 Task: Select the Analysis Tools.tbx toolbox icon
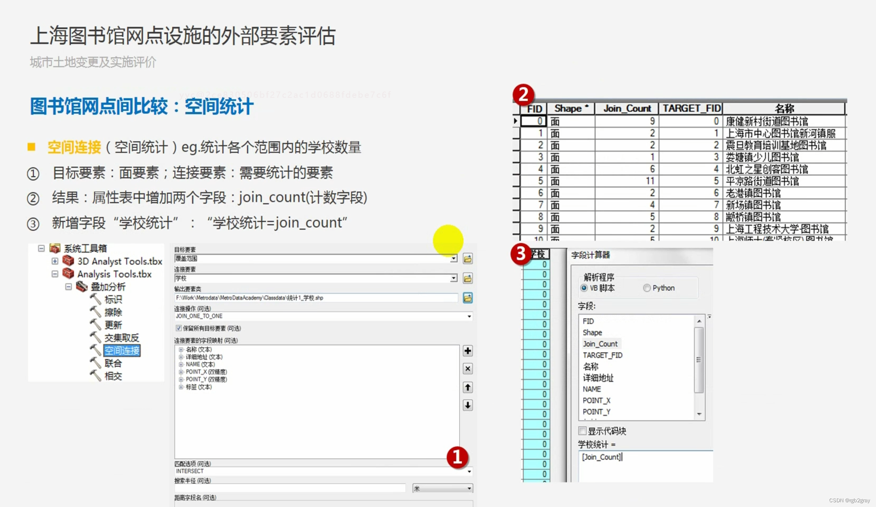click(68, 274)
